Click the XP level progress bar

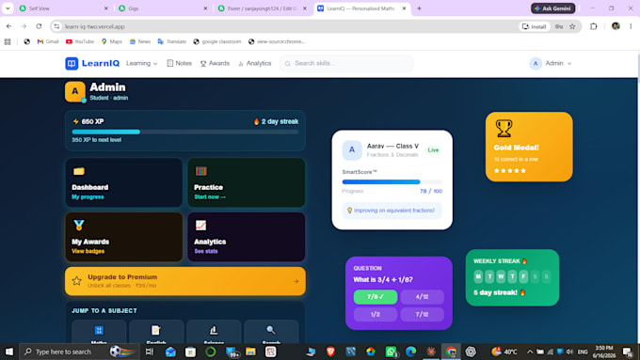tap(184, 132)
